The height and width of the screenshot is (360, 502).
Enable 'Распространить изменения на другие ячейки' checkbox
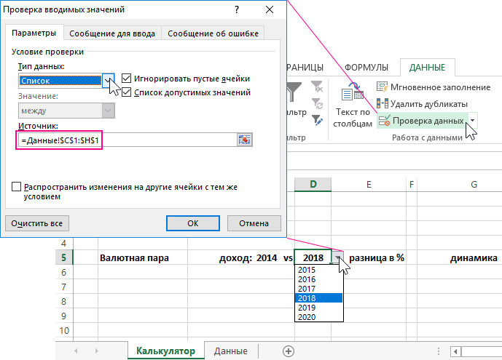(17, 187)
